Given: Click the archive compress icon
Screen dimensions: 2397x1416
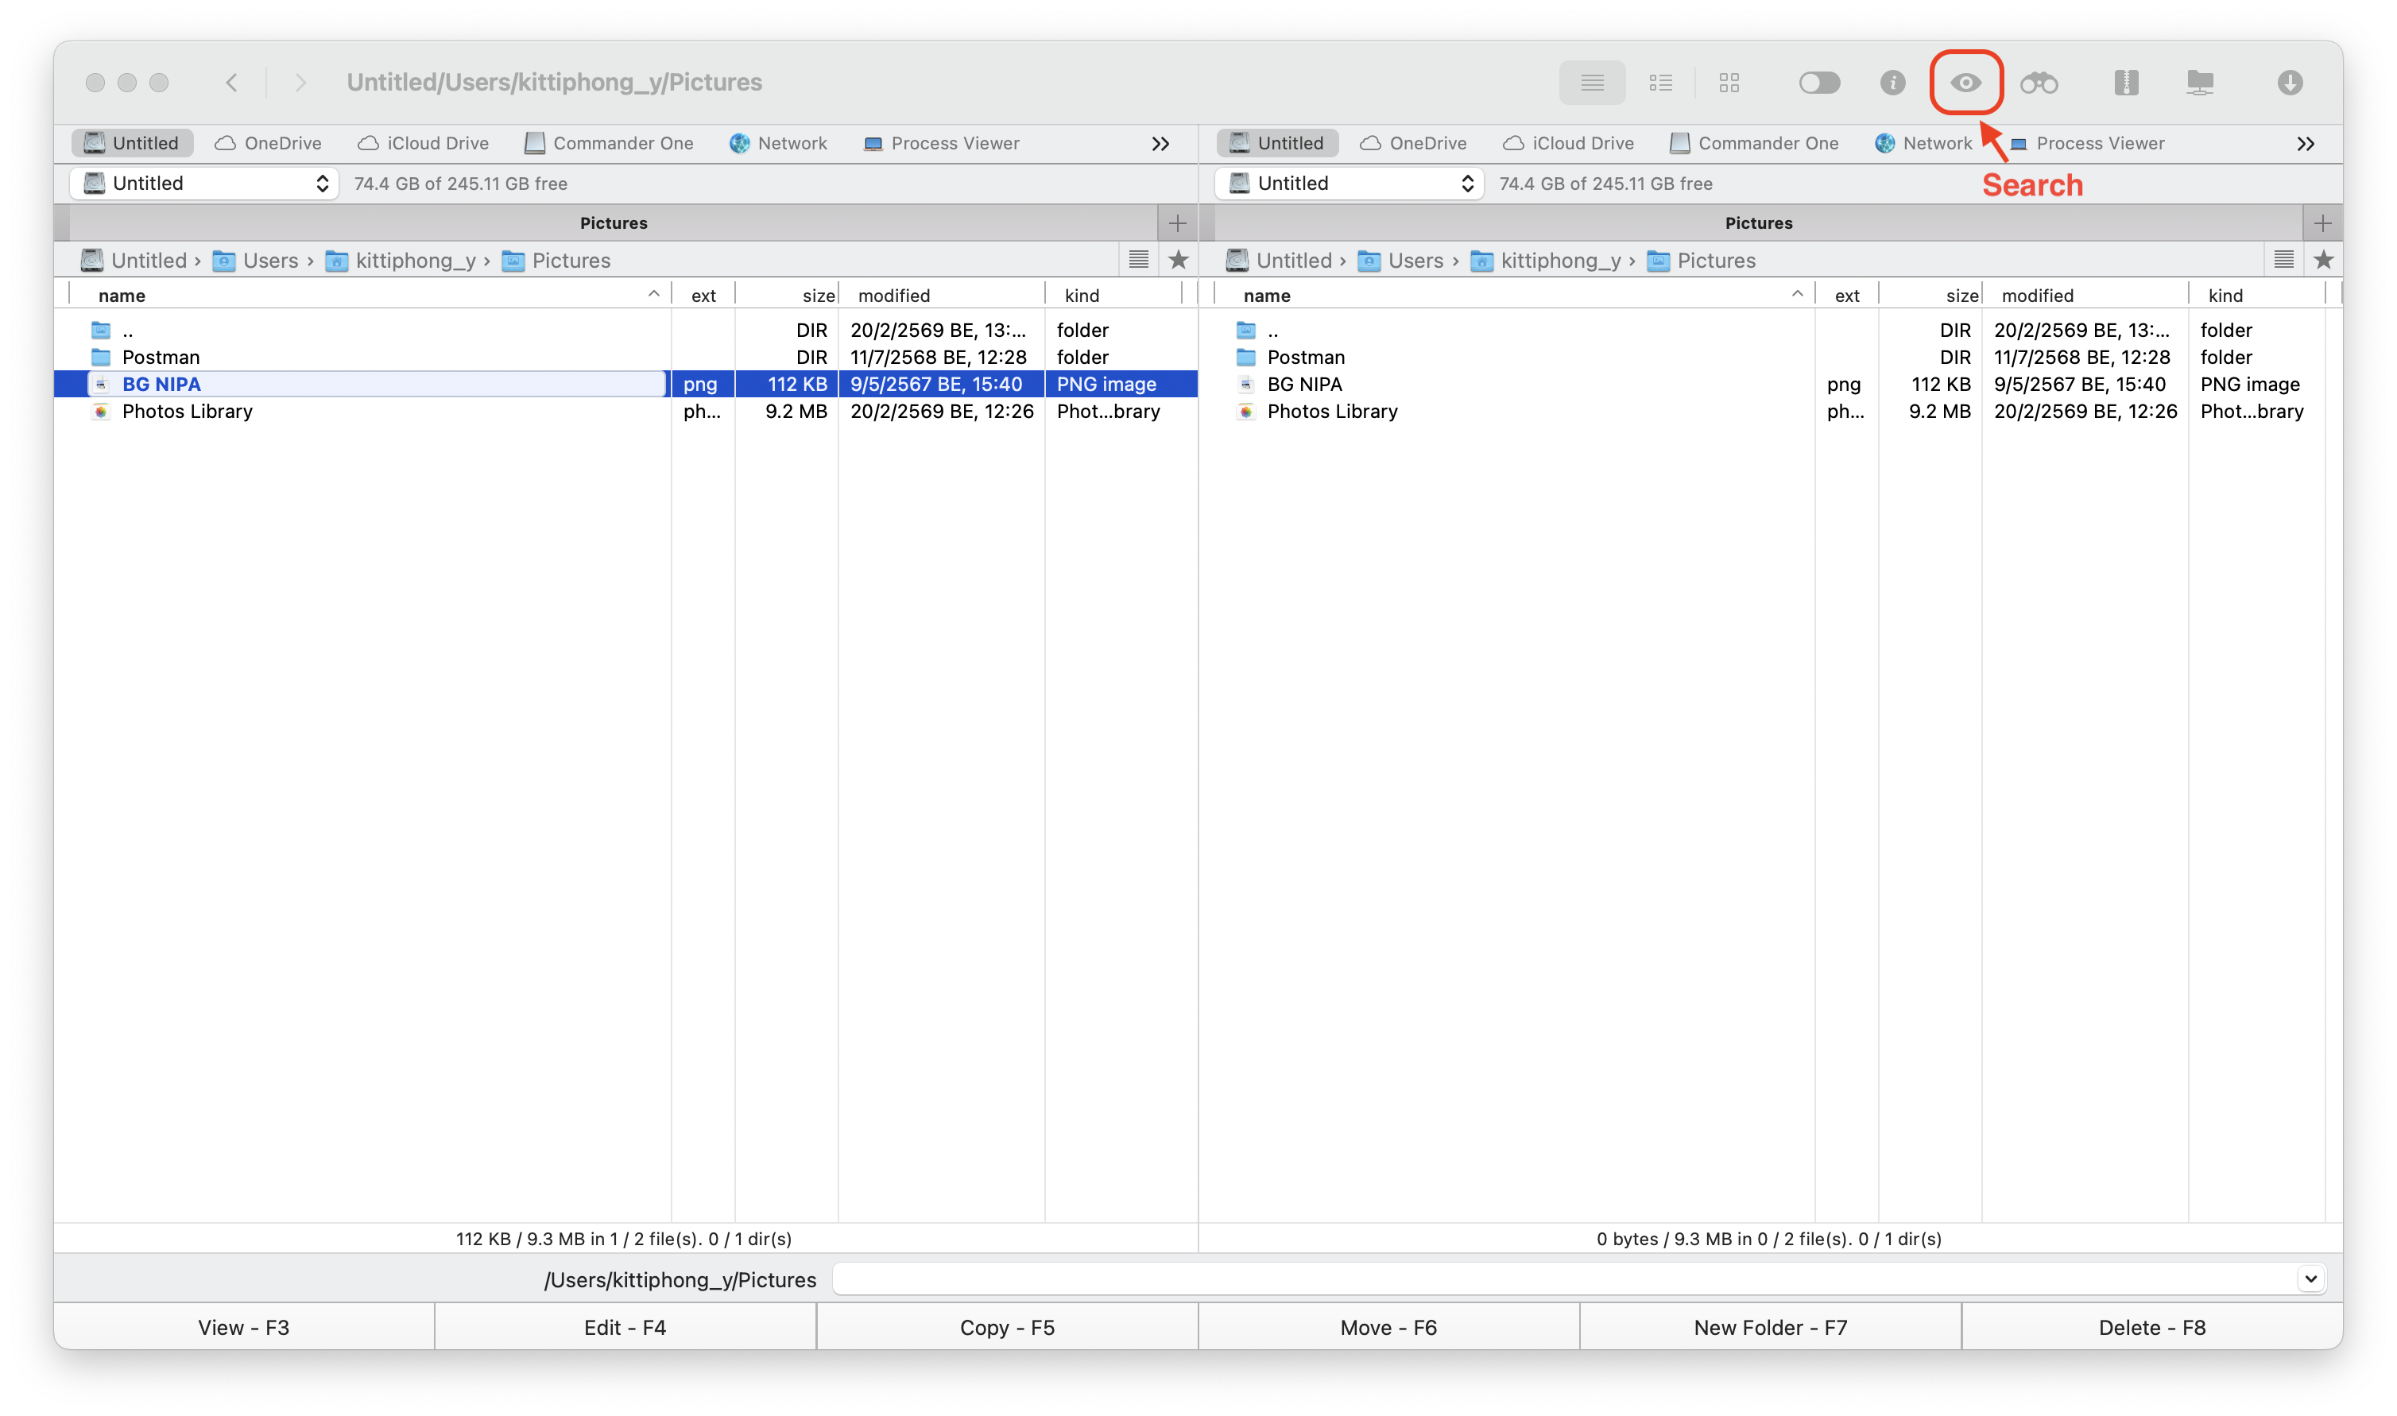Looking at the screenshot, I should 2126,83.
